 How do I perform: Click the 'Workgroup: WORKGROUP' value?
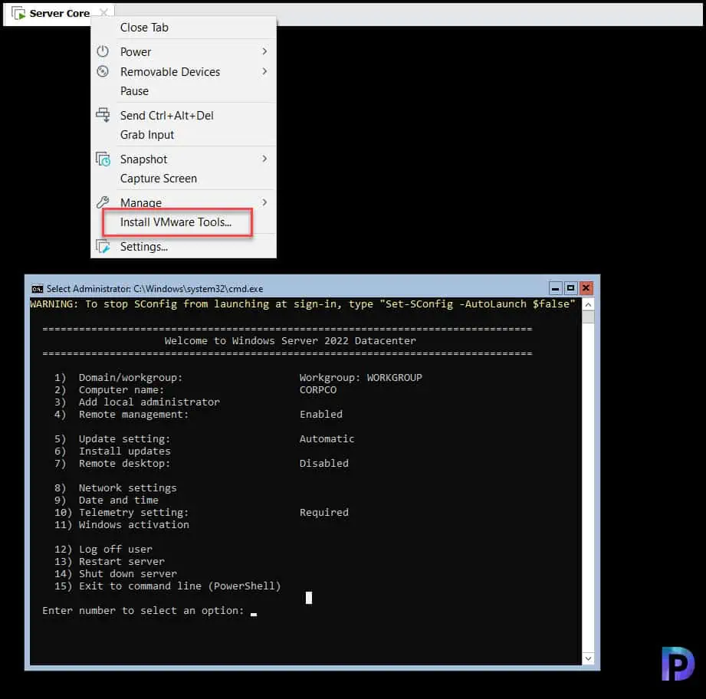tap(360, 378)
